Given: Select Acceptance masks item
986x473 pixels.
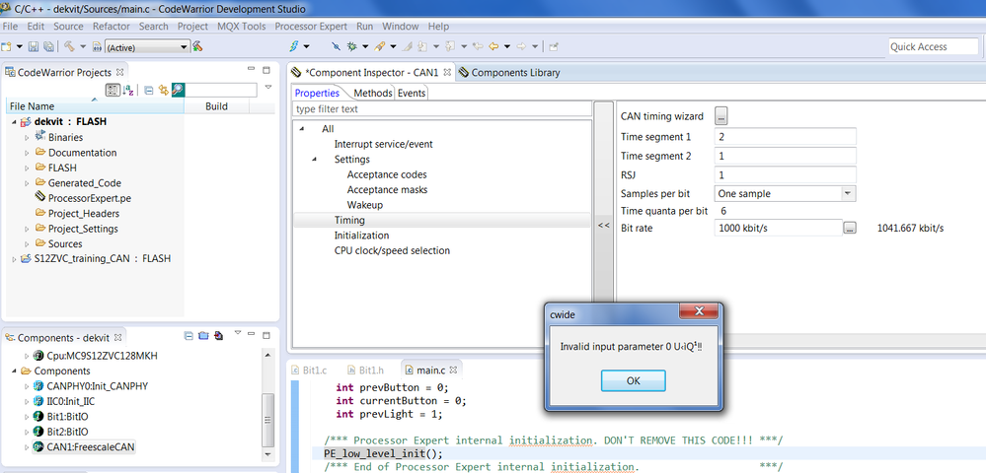Looking at the screenshot, I should click(x=387, y=190).
